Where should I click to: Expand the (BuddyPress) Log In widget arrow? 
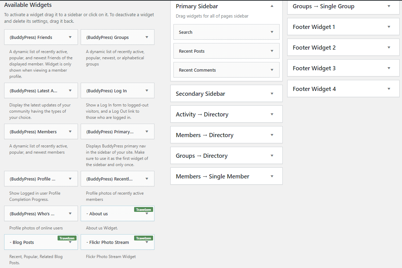pyautogui.click(x=147, y=91)
